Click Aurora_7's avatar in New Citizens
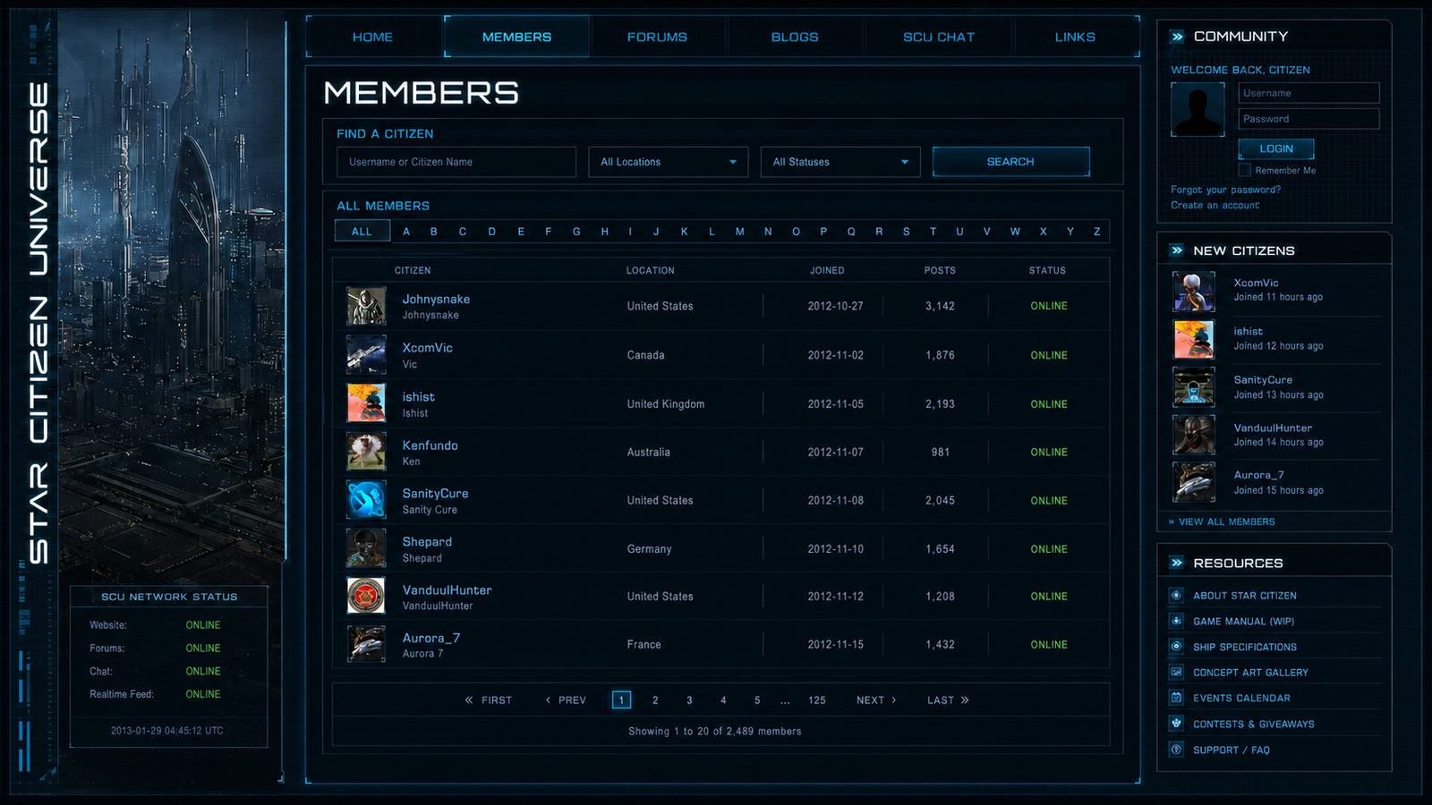The height and width of the screenshot is (805, 1432). click(x=1194, y=482)
